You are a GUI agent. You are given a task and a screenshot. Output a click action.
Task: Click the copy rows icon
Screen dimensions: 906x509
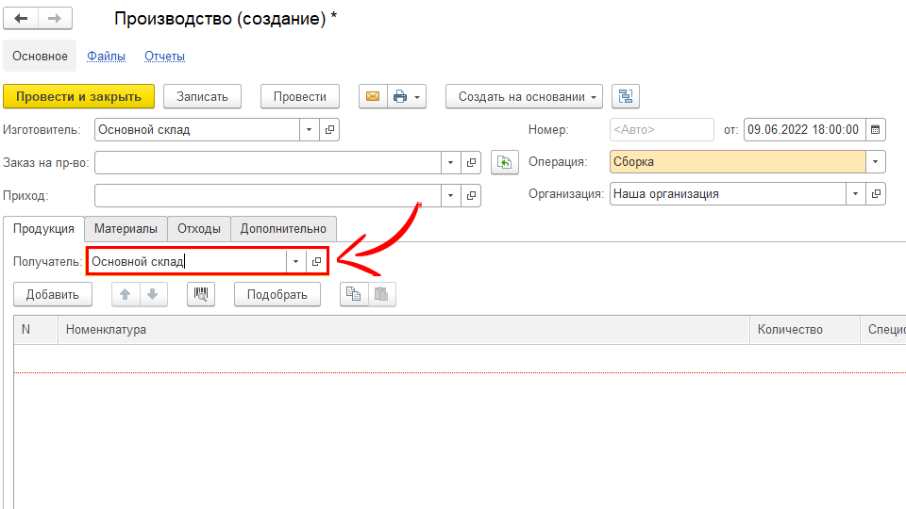pos(354,294)
